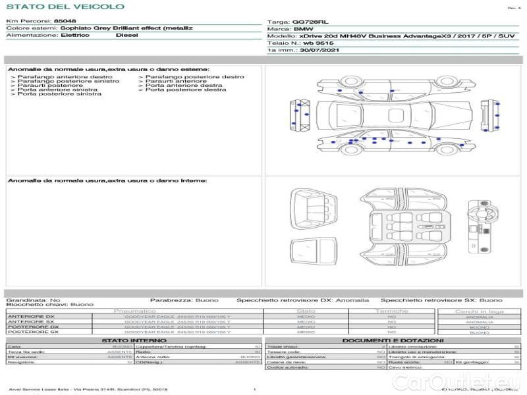The height and width of the screenshot is (395, 527).
Task: Click the ANTERIORE DX tire row label
Action: pos(32,317)
